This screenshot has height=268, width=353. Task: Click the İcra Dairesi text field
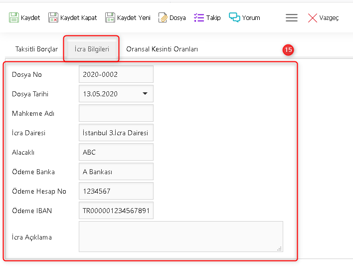(116, 133)
